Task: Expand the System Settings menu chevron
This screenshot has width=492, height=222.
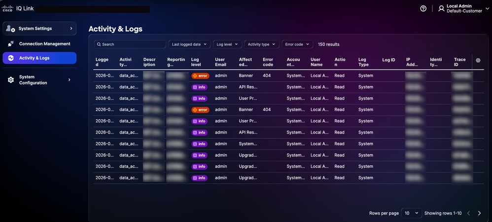Action: pyautogui.click(x=71, y=29)
